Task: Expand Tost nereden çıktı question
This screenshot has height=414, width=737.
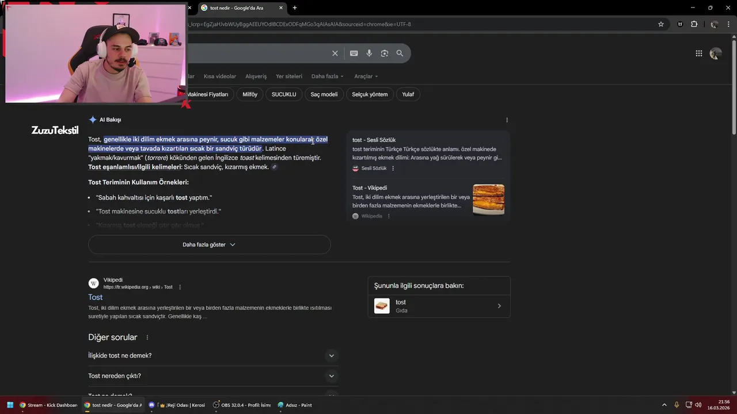Action: (x=212, y=376)
